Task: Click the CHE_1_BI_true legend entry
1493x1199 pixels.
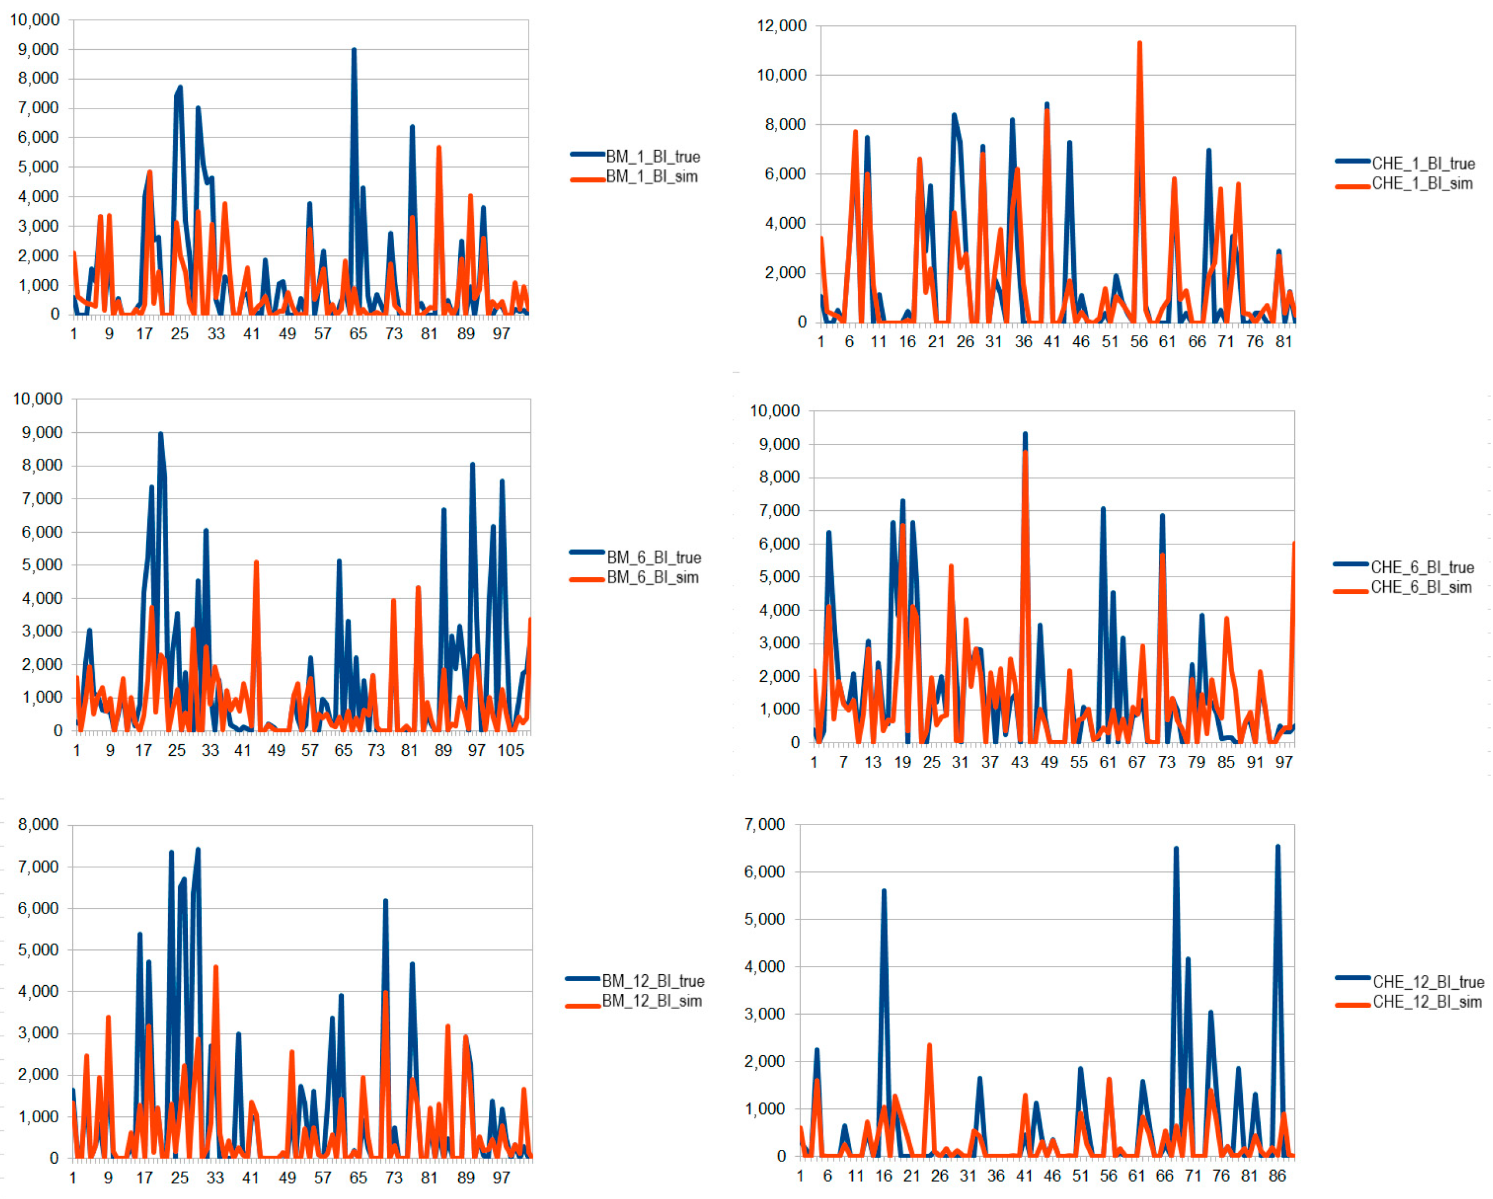Action: coord(1423,164)
